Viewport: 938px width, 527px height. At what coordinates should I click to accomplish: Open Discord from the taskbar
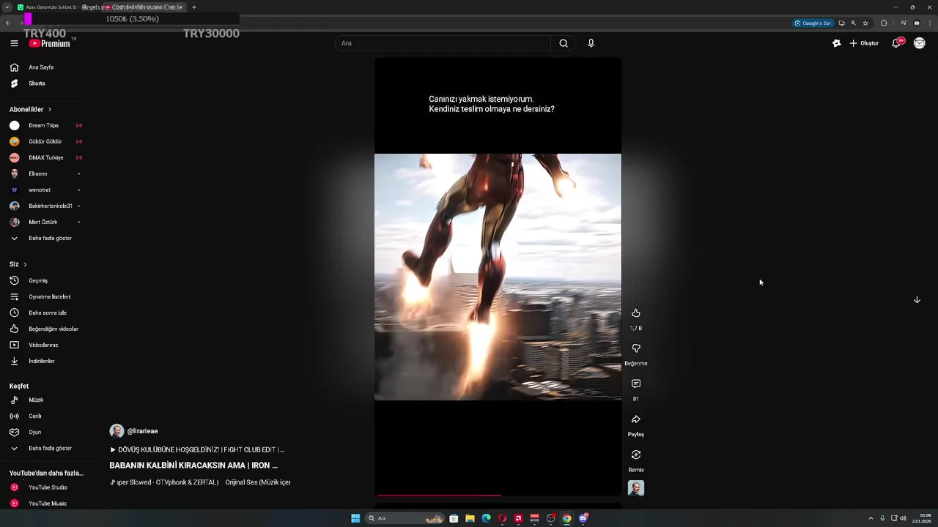pos(583,518)
